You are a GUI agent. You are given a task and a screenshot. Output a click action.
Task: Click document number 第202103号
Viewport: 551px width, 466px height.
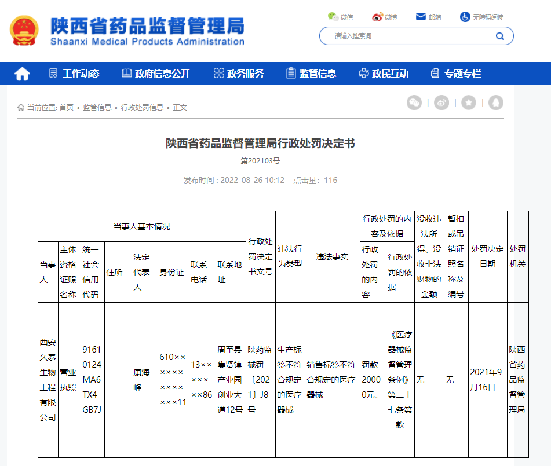click(x=260, y=161)
